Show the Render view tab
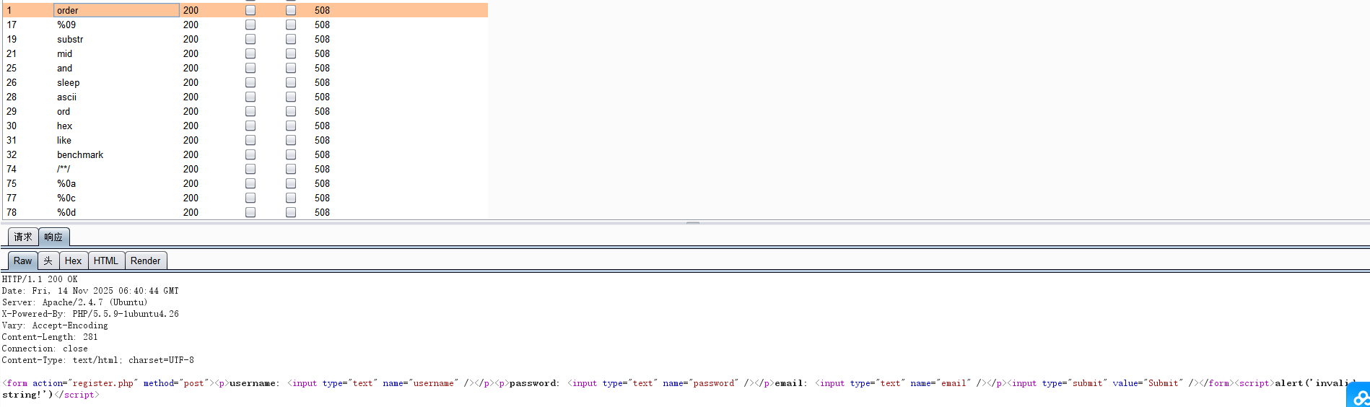The image size is (1370, 407). 145,261
